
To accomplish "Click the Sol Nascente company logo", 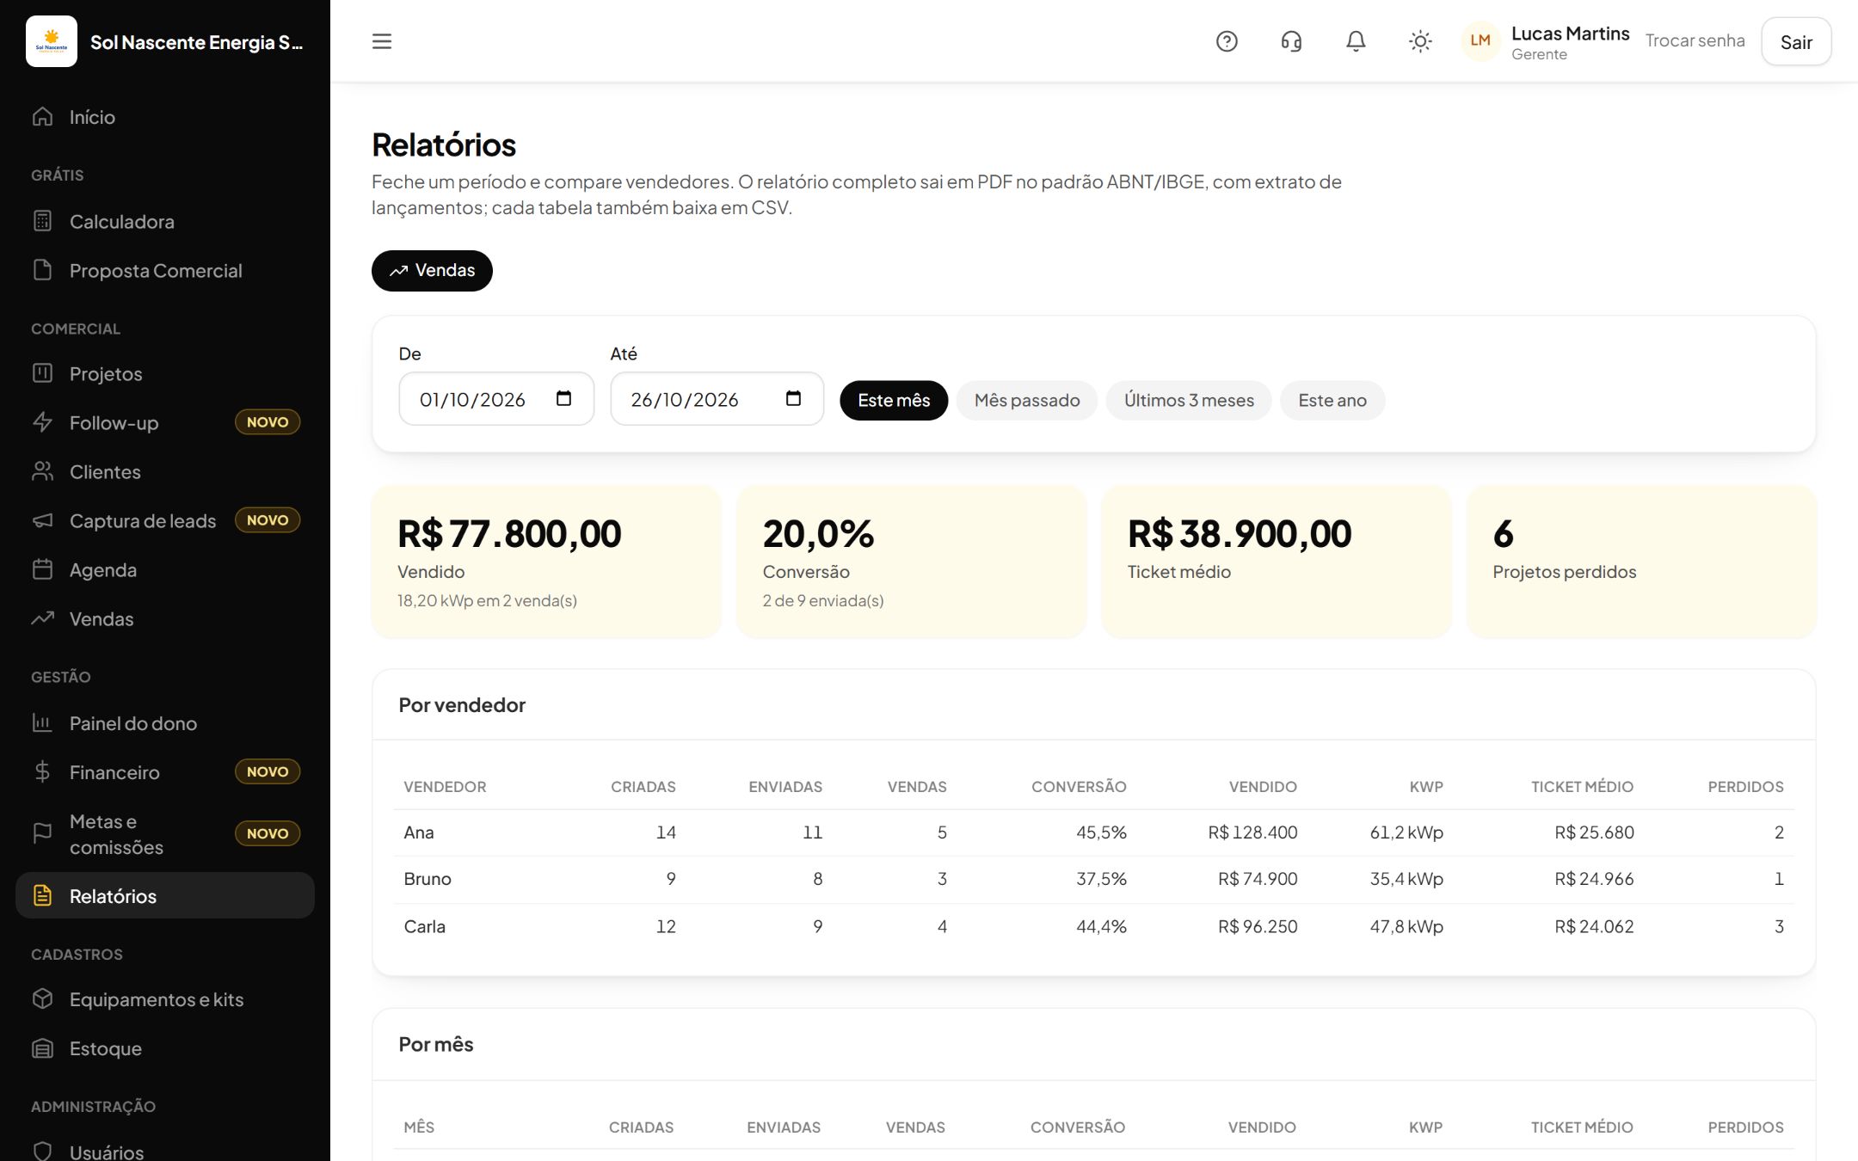I will tap(52, 41).
